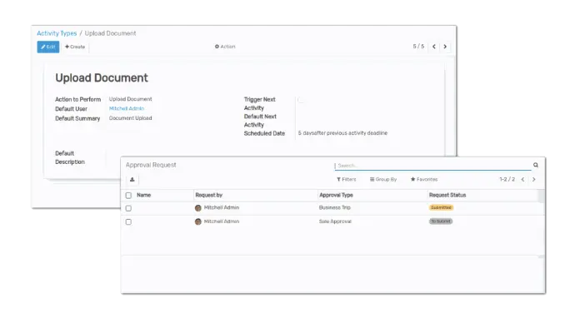This screenshot has height=328, width=575.
Task: Open the Favorites dropdown
Action: point(424,180)
